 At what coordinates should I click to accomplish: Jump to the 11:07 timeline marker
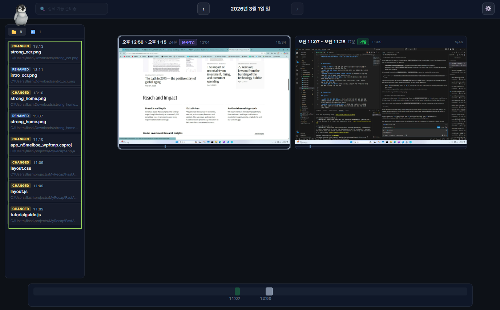point(237,291)
